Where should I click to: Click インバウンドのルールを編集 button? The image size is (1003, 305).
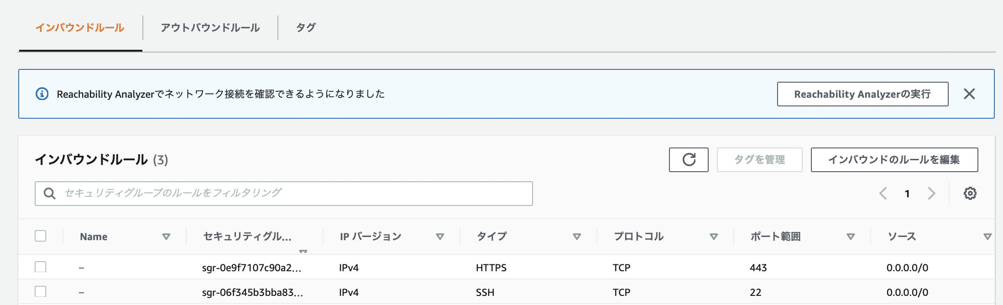[894, 160]
